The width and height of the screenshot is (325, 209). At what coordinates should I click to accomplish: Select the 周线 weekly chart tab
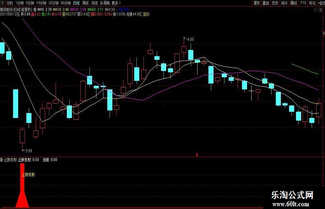[85, 3]
